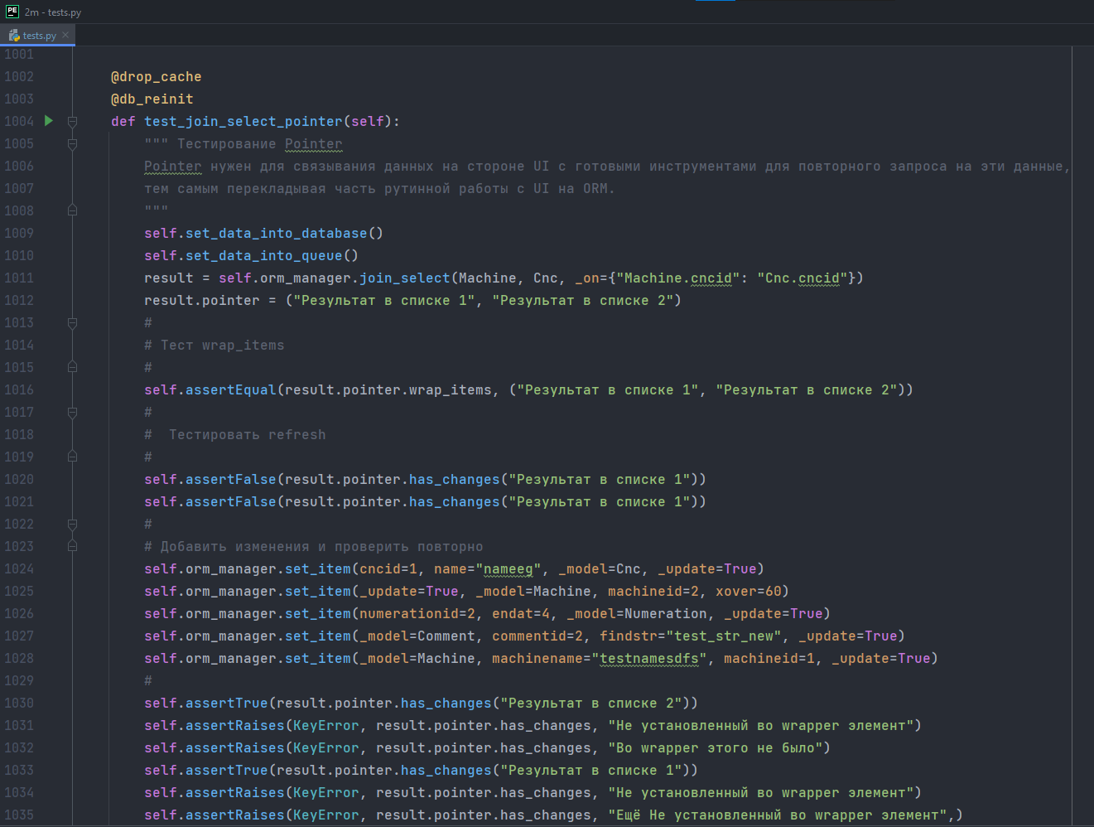
Task: Click the PyCharm logo in title bar
Action: (x=12, y=12)
